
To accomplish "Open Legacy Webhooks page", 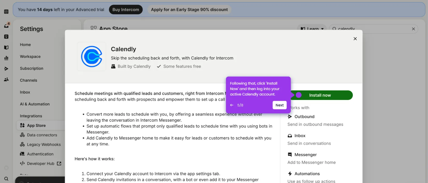I will tap(44, 145).
